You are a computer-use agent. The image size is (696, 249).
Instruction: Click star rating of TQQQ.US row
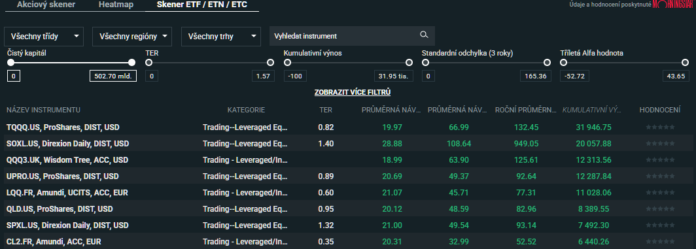click(660, 127)
